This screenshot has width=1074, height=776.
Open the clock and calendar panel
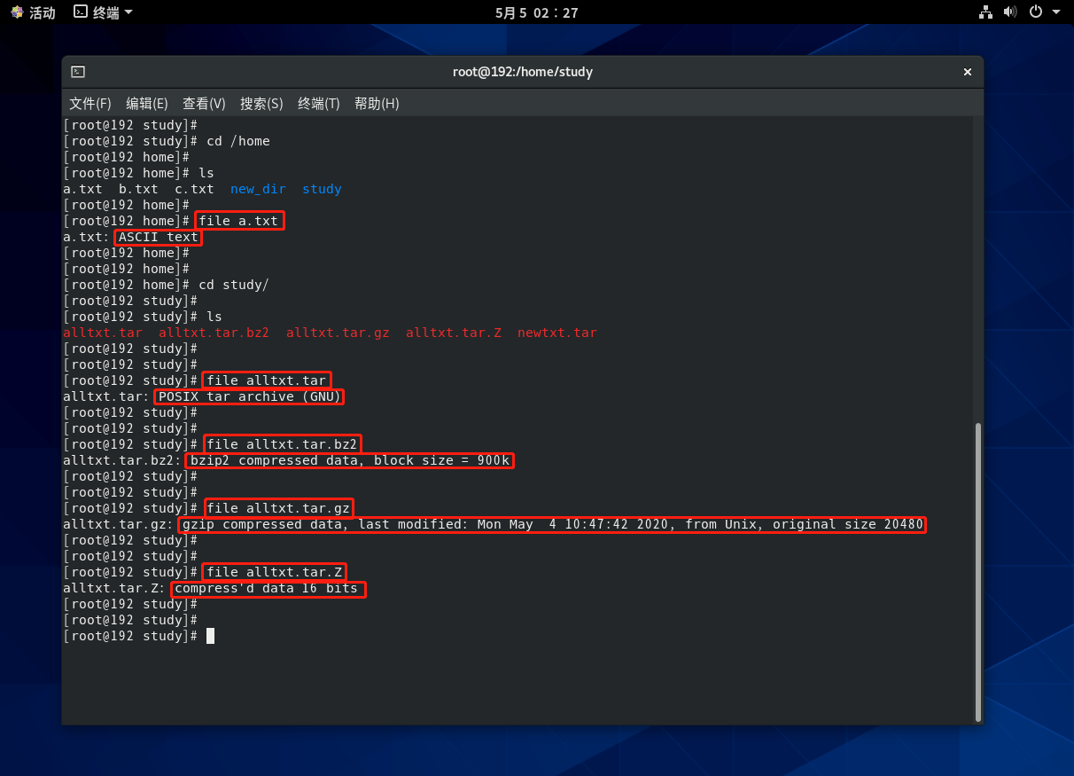tap(536, 12)
